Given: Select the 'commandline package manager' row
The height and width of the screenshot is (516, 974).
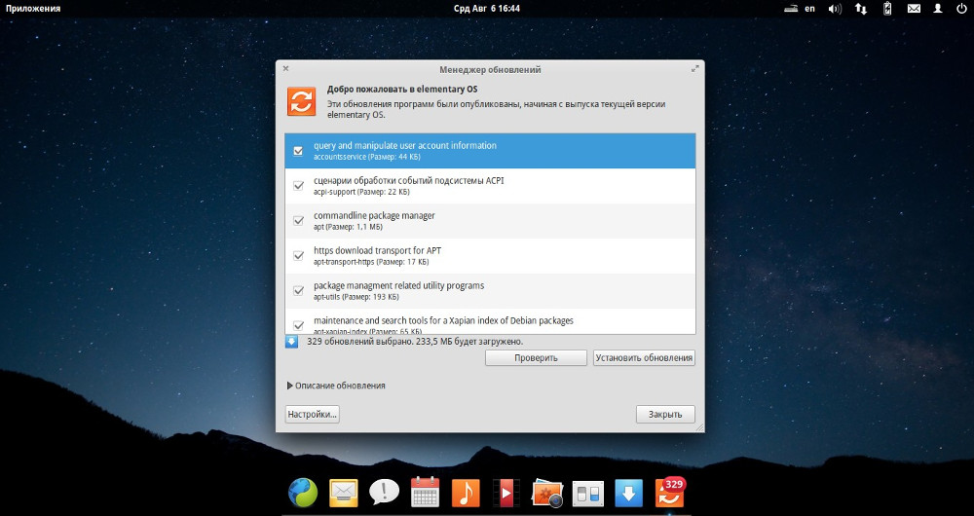Looking at the screenshot, I should (490, 221).
